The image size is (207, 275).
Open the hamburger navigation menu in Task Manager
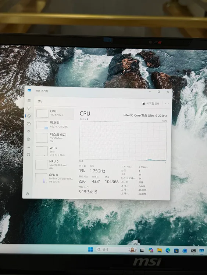point(29,100)
